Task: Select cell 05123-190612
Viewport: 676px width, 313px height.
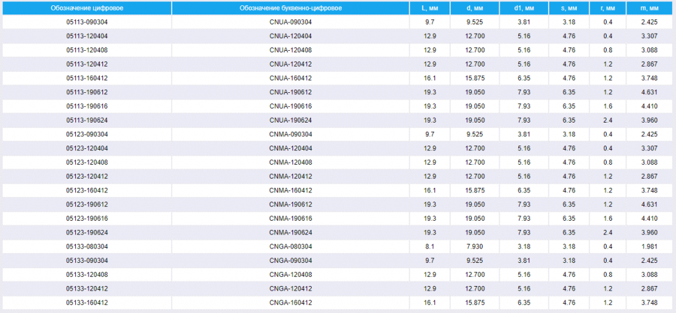Action: [x=87, y=204]
